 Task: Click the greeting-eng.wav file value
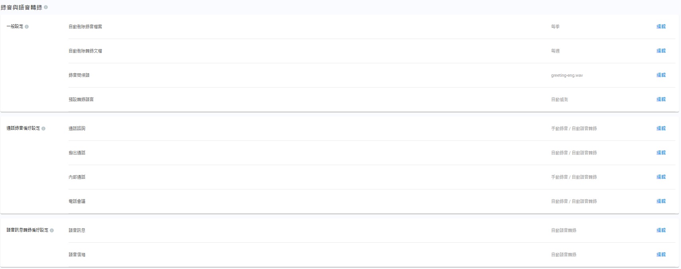[567, 75]
